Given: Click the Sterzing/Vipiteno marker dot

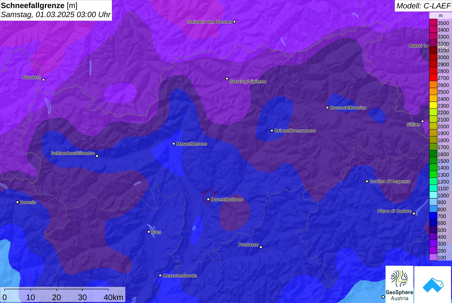Looking at the screenshot, I should point(227,78).
